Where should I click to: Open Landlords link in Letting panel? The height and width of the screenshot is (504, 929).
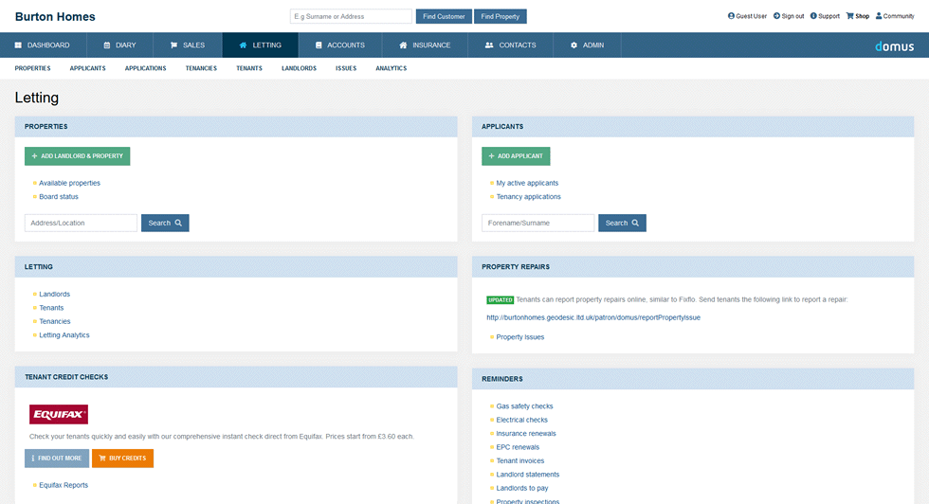[55, 295]
